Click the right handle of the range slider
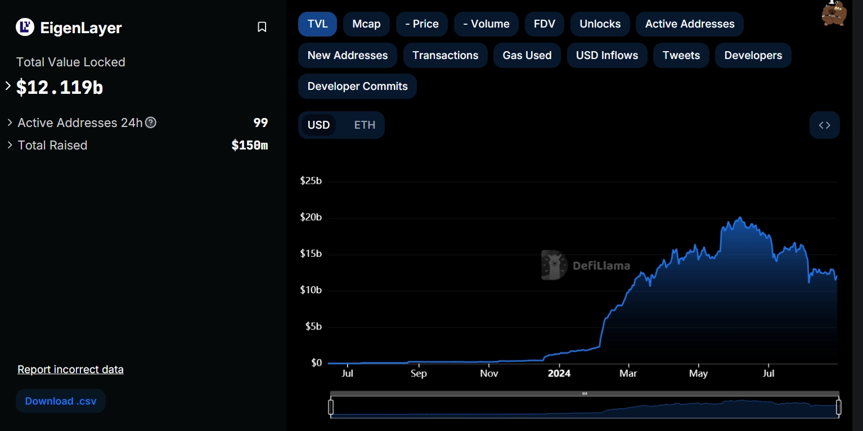This screenshot has width=863, height=431. click(x=838, y=407)
